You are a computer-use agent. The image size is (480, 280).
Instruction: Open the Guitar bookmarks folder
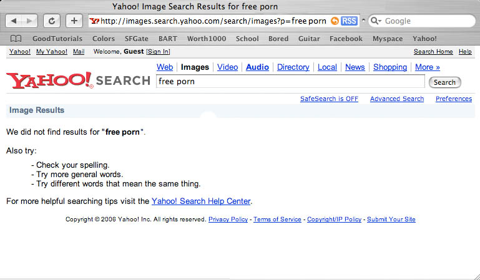[x=309, y=39]
